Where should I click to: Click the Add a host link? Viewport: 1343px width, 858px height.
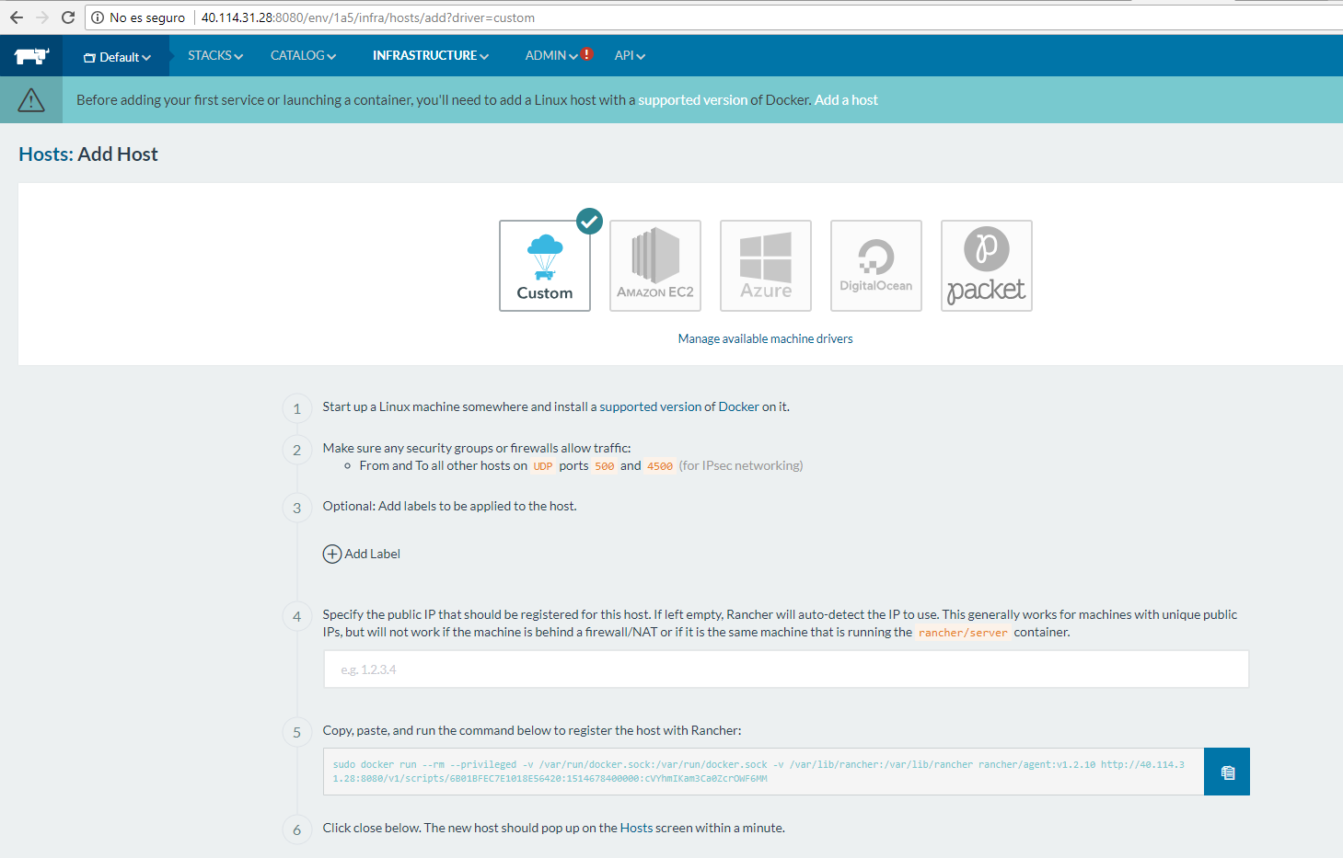(846, 100)
